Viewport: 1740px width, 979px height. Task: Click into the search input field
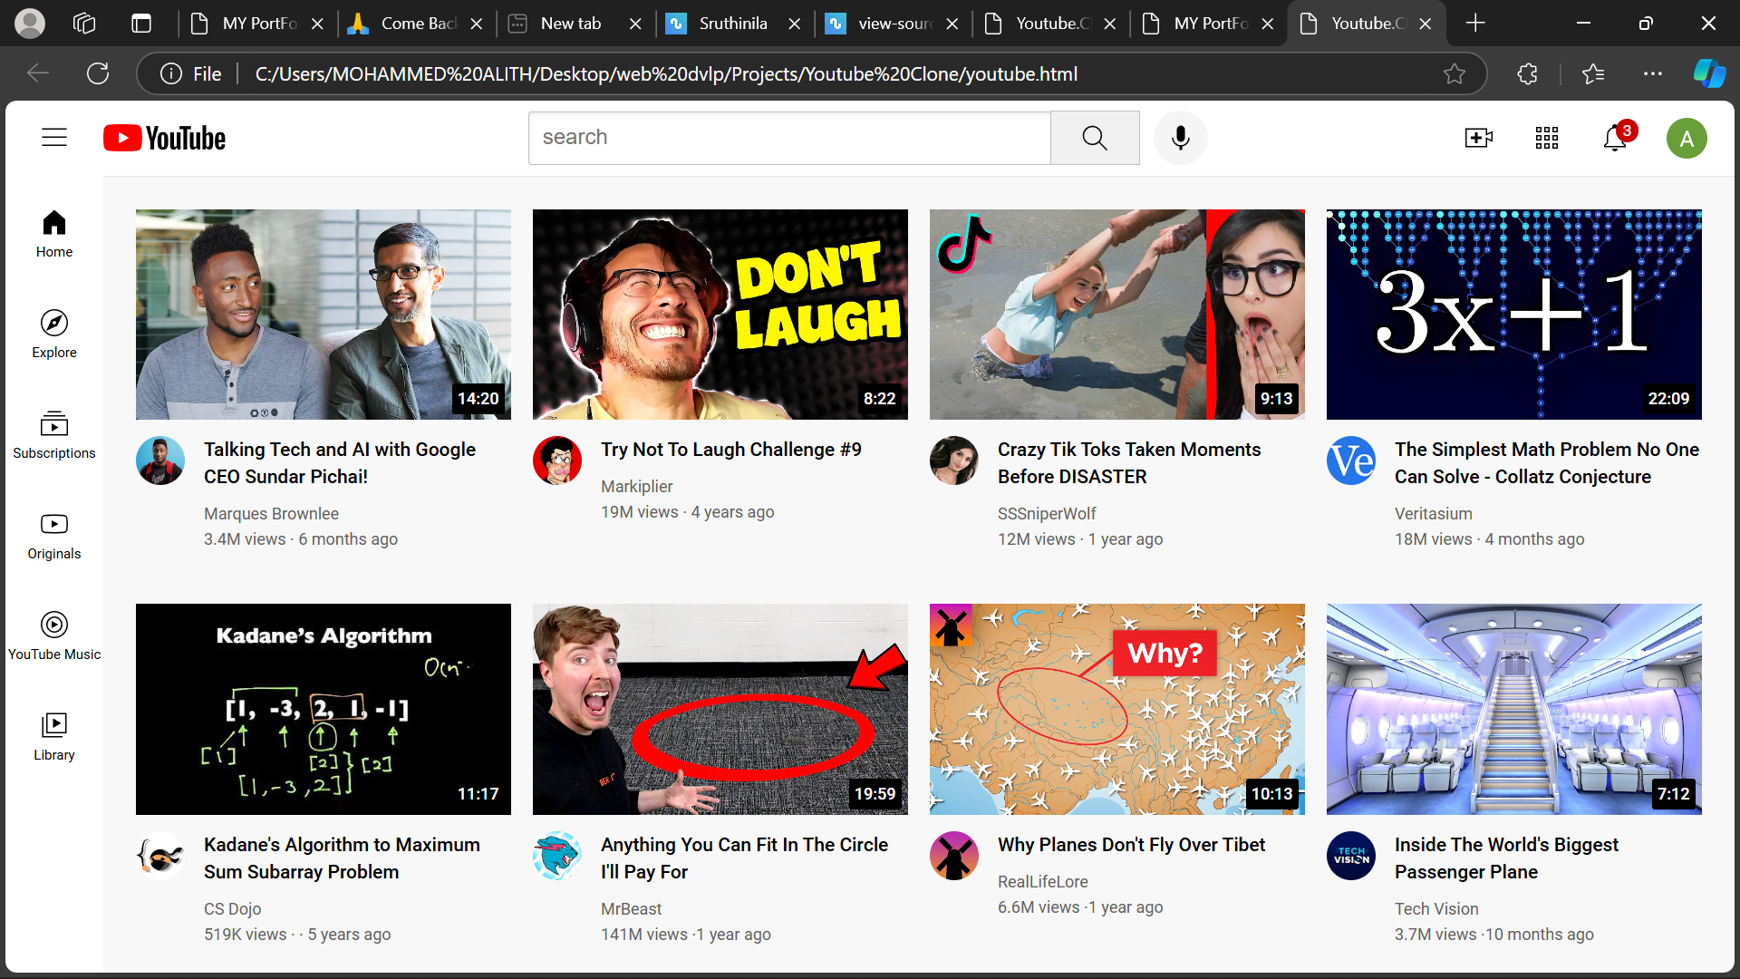click(789, 138)
